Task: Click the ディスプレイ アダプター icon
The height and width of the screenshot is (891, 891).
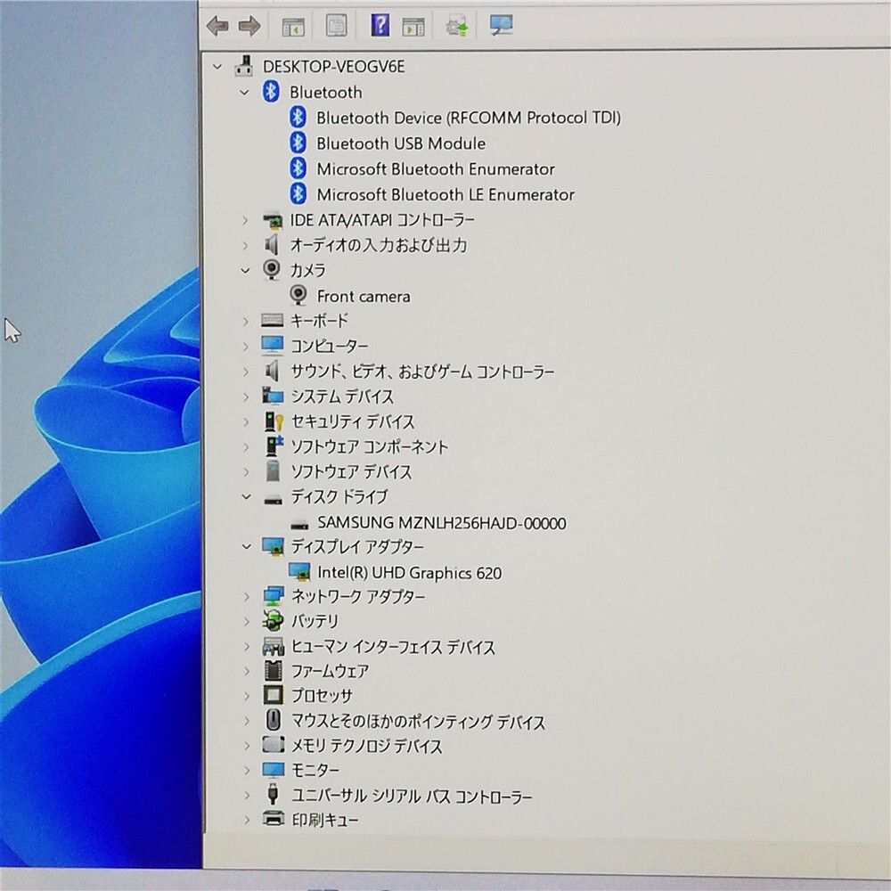Action: (x=273, y=547)
